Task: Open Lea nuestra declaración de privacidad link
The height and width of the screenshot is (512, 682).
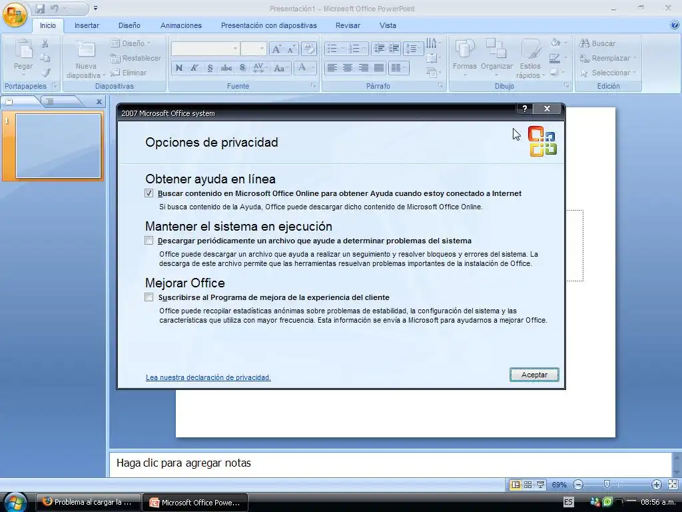Action: [208, 377]
